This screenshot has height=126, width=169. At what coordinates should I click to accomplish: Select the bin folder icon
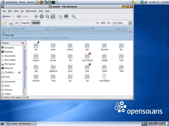(x=36, y=45)
